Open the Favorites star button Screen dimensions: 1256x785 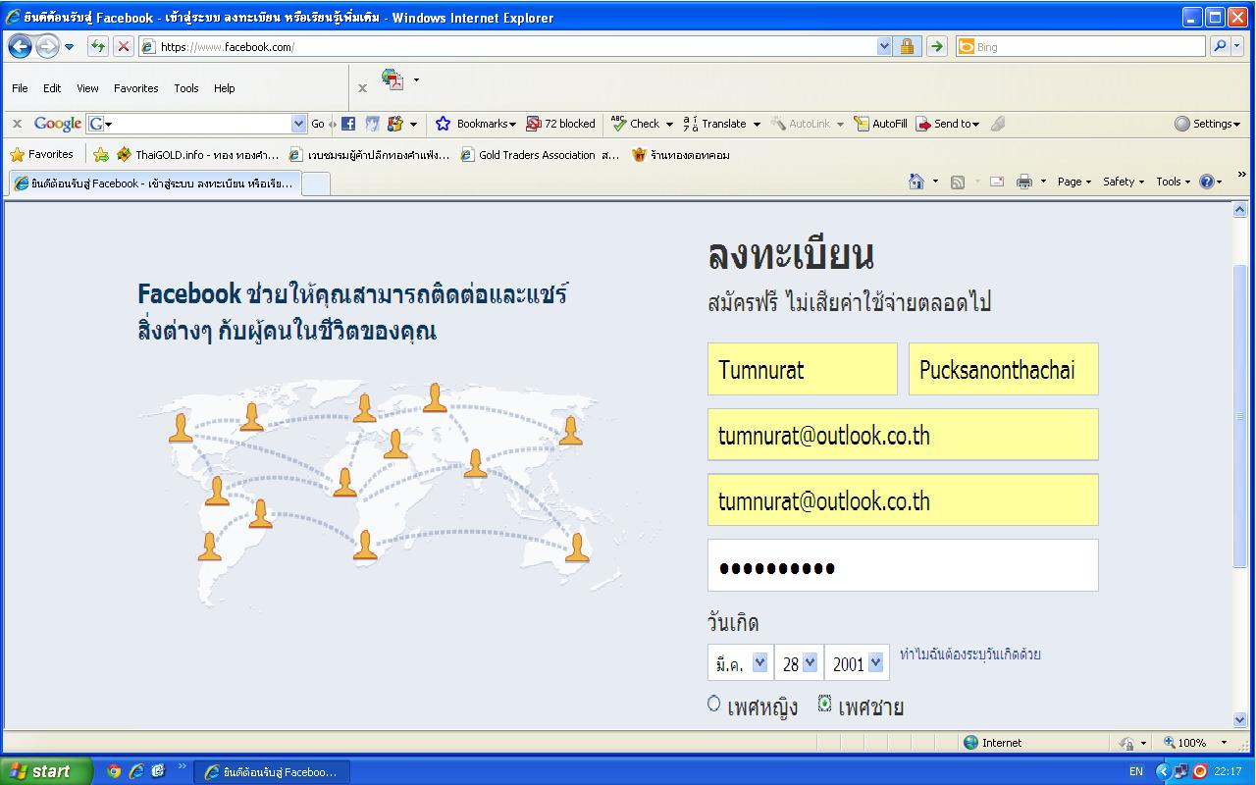(x=41, y=154)
